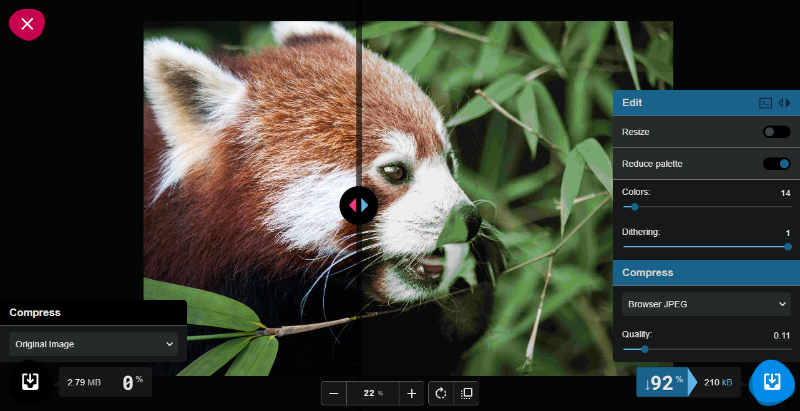
Task: Zoom out with the minus button
Action: pyautogui.click(x=334, y=394)
